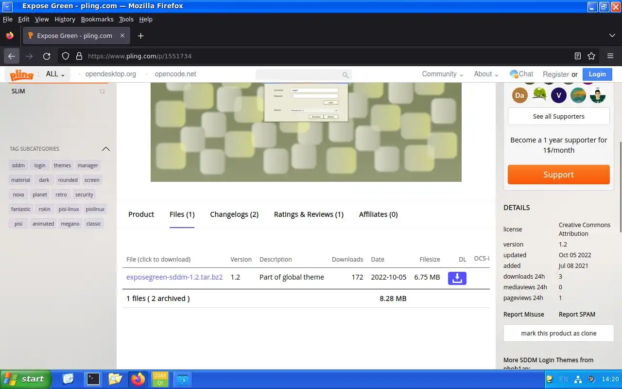Click the 'V' supporter avatar
This screenshot has width=622, height=389.
coord(559,95)
